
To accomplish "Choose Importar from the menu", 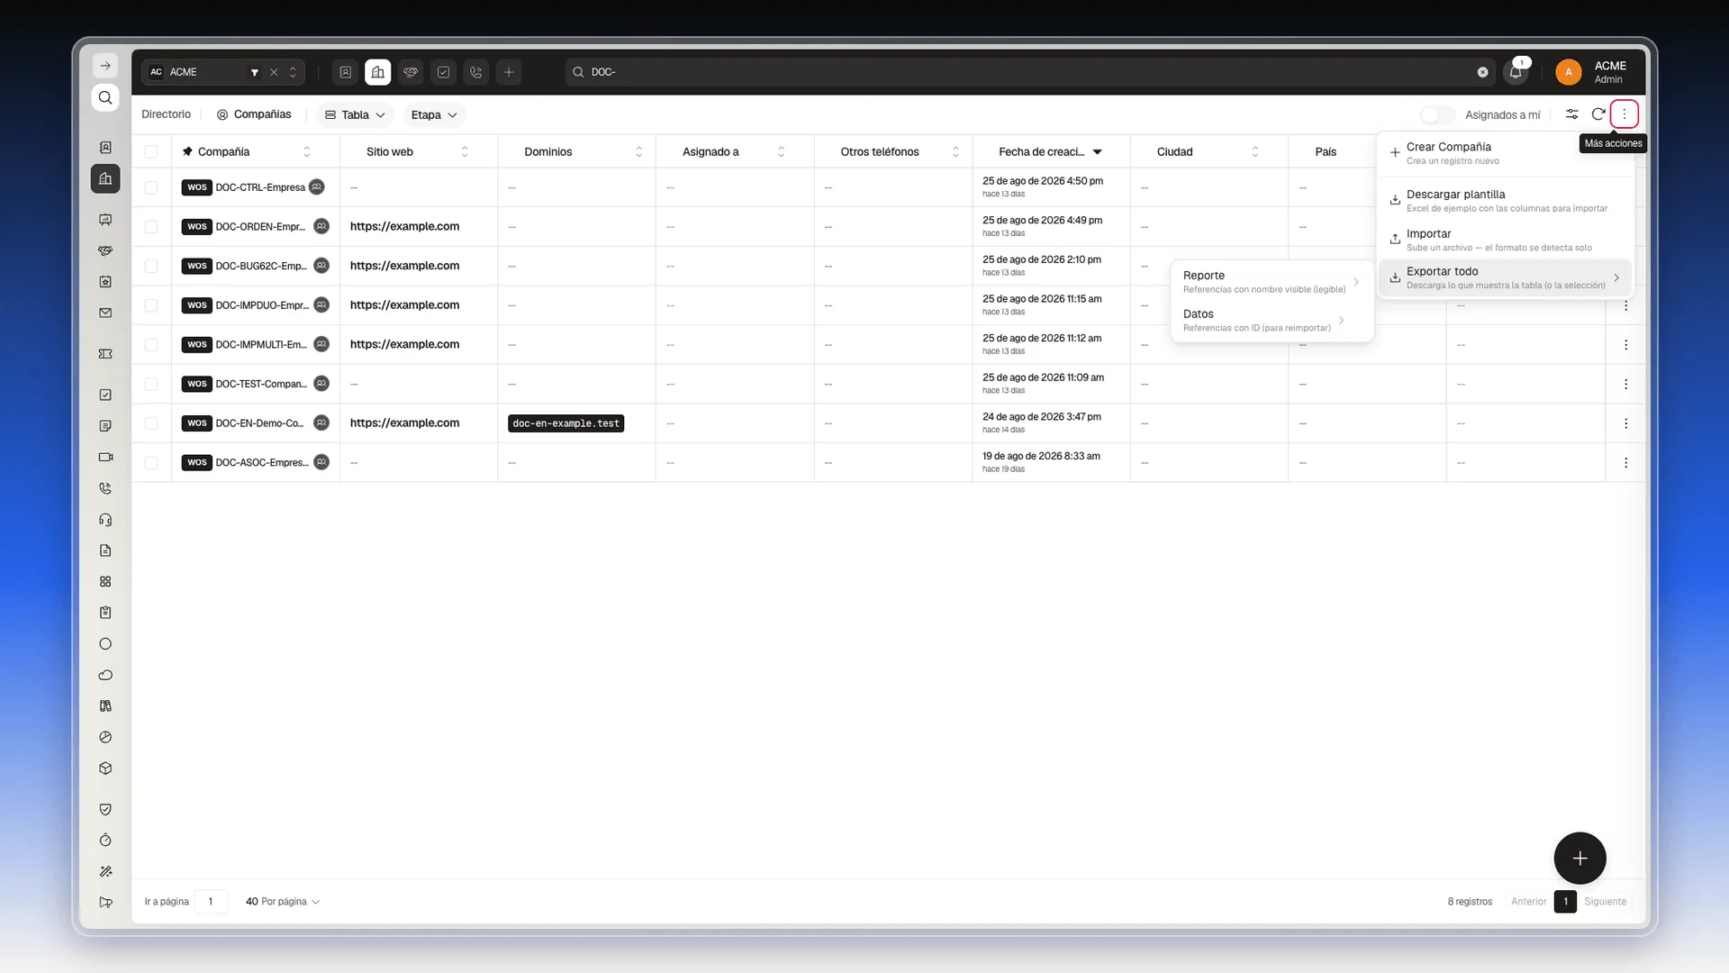I will (x=1505, y=240).
